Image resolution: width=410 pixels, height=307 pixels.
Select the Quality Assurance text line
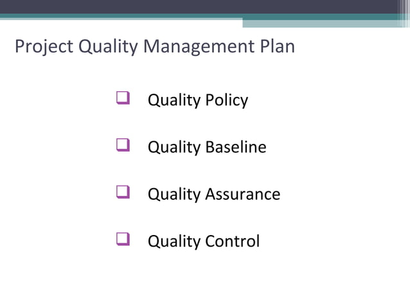click(214, 194)
